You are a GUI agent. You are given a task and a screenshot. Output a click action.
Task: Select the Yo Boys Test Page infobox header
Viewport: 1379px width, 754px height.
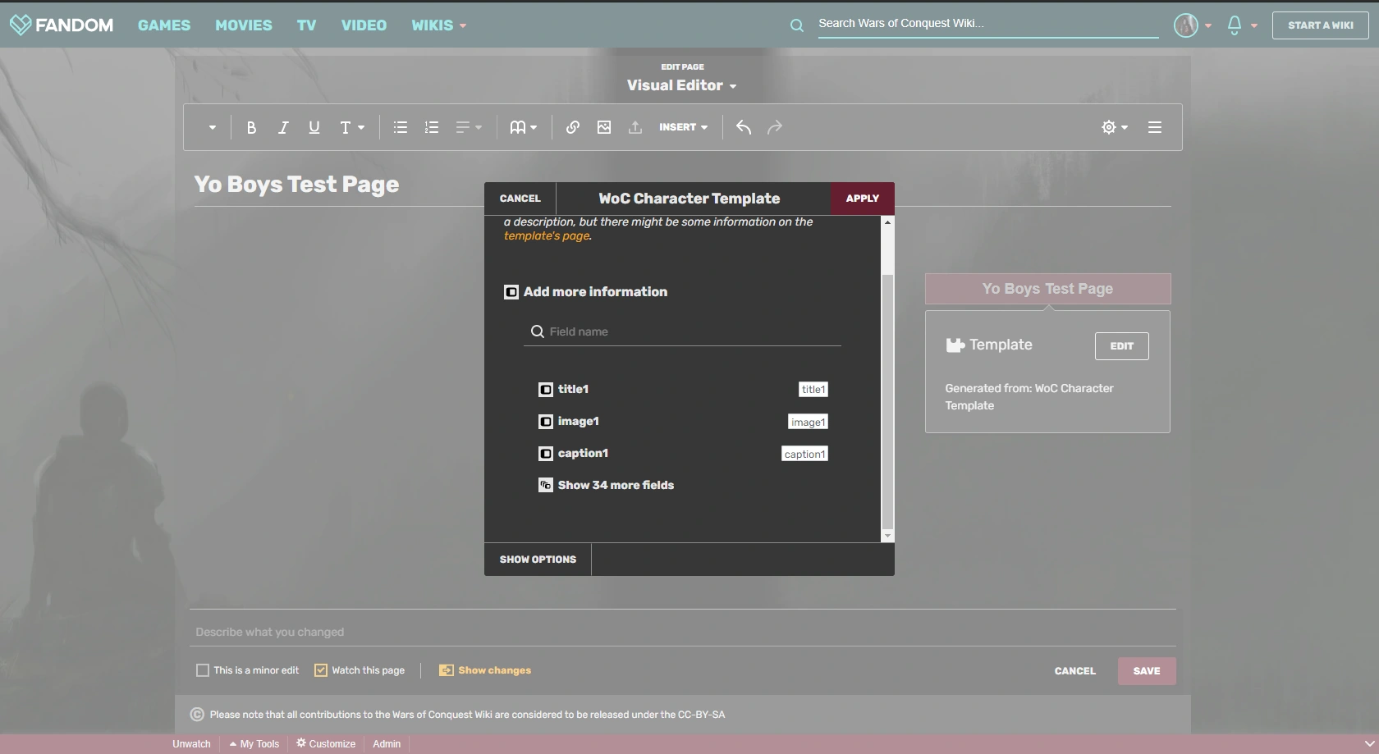point(1047,289)
